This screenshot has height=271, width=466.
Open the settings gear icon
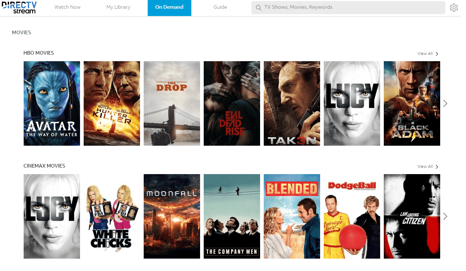point(454,7)
